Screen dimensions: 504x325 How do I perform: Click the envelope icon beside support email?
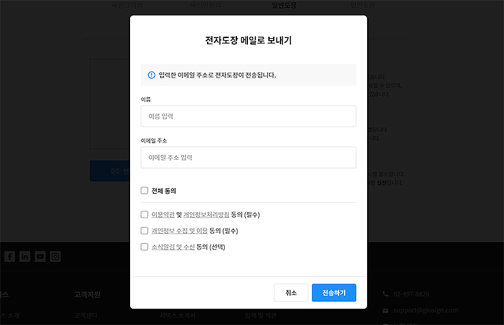(x=385, y=311)
